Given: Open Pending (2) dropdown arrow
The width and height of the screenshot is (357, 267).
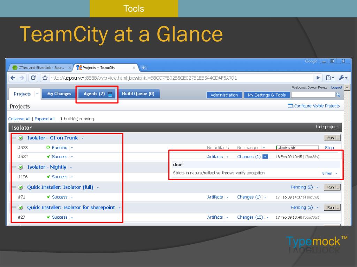Looking at the screenshot, I should [317, 187].
